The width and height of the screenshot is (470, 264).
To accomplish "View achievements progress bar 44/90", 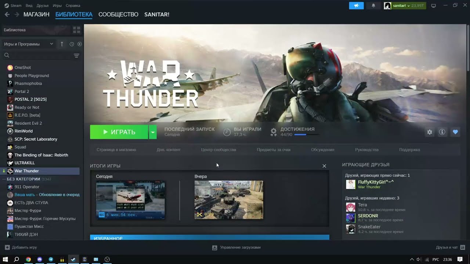I will click(307, 135).
